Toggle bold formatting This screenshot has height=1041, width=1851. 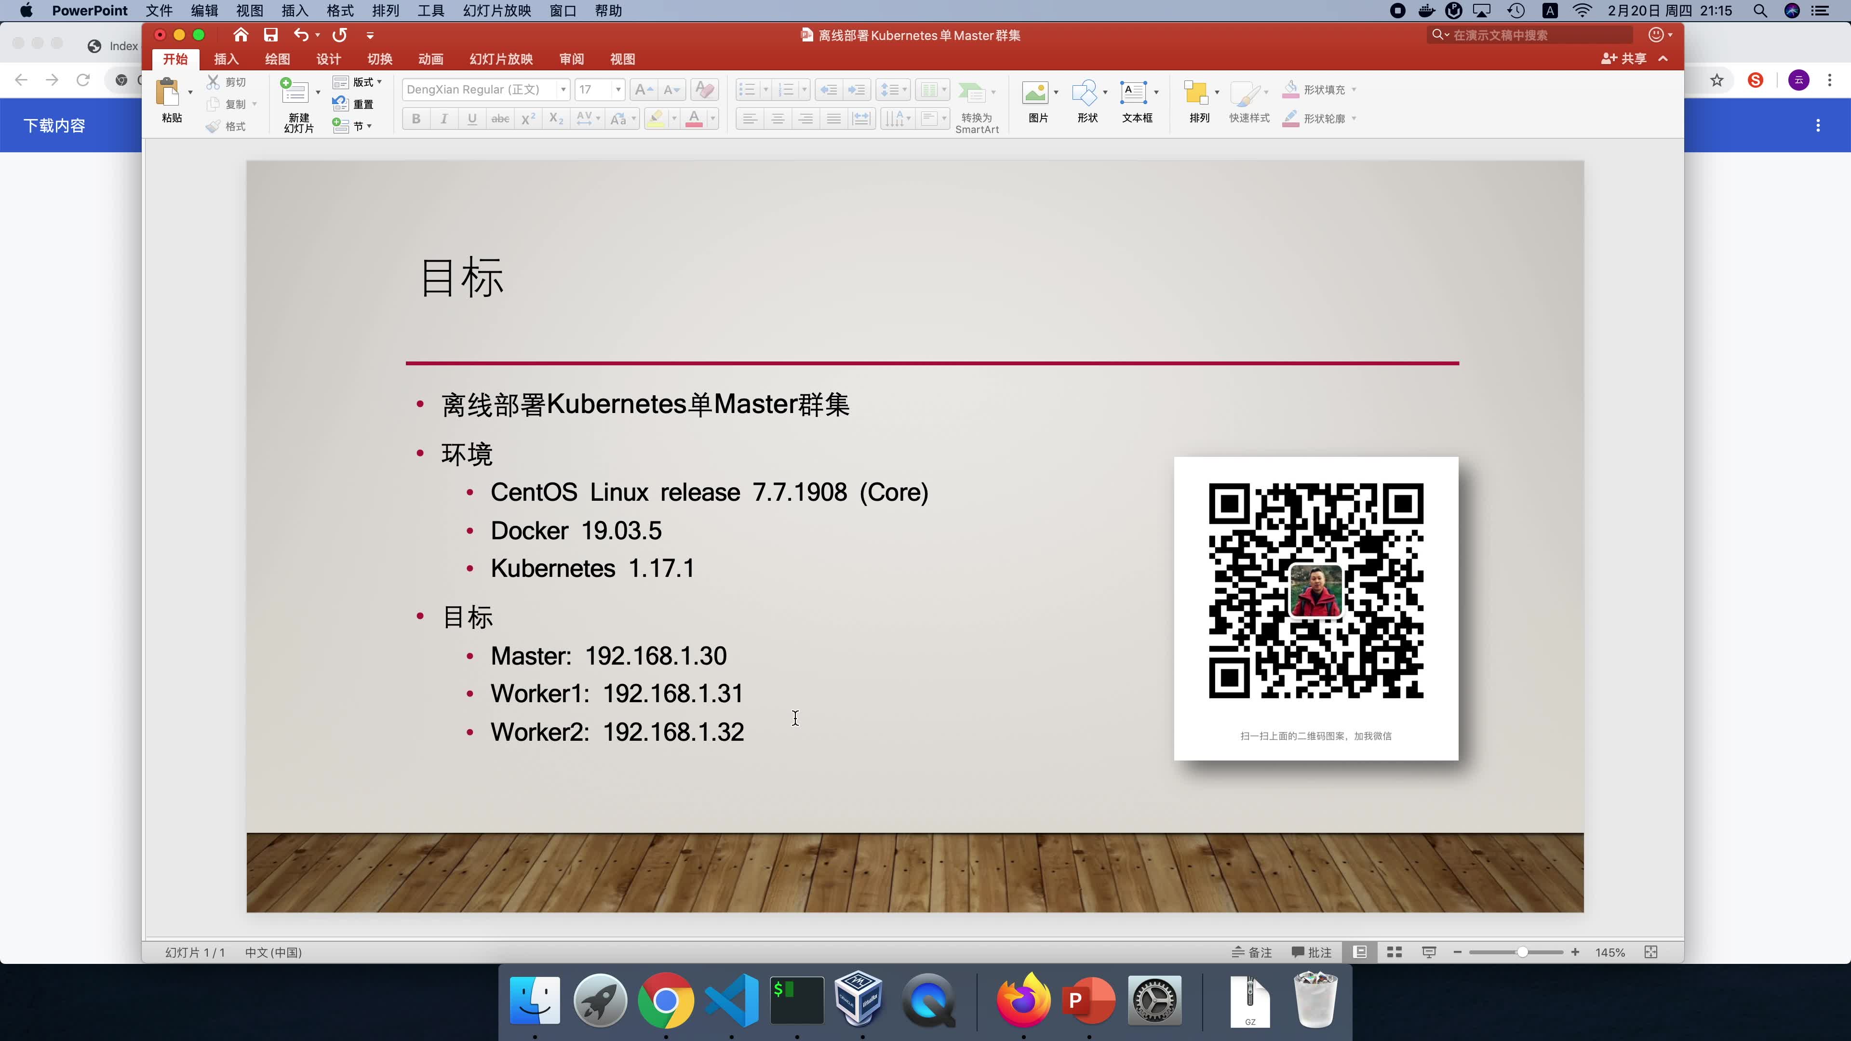pyautogui.click(x=416, y=119)
